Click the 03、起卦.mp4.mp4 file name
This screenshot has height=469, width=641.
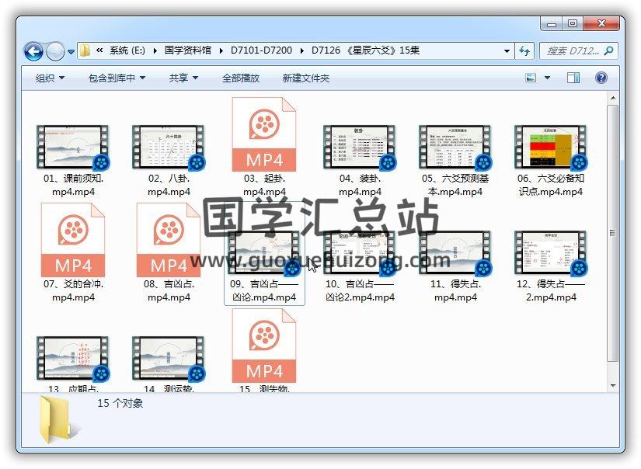264,185
